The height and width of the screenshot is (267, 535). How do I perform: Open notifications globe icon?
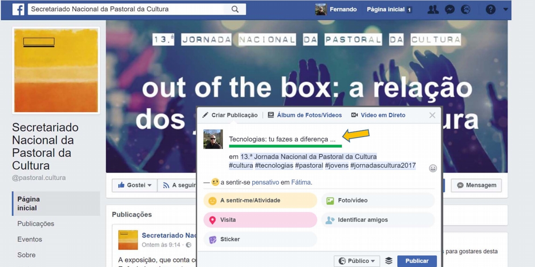[465, 9]
